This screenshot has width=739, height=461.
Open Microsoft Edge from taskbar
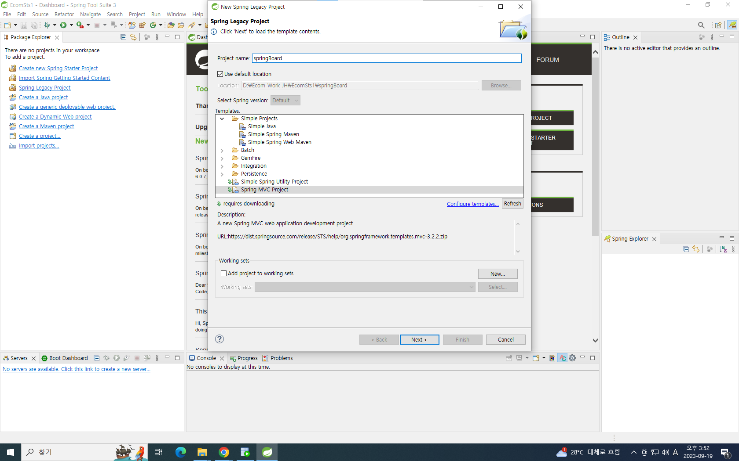pyautogui.click(x=181, y=452)
